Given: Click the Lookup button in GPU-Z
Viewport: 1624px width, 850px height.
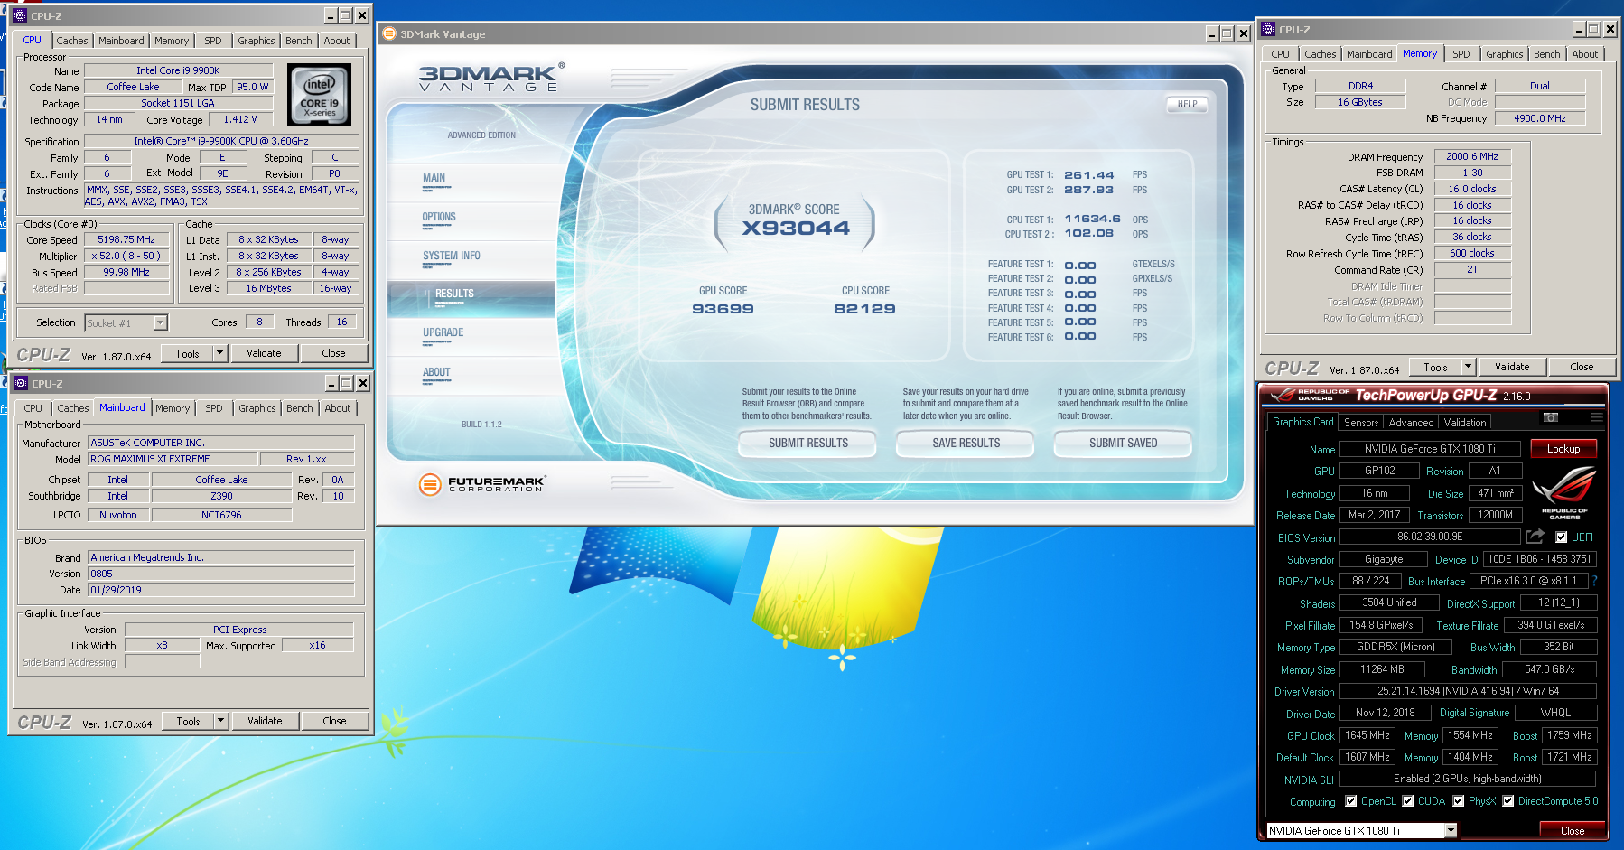Looking at the screenshot, I should click(1563, 449).
